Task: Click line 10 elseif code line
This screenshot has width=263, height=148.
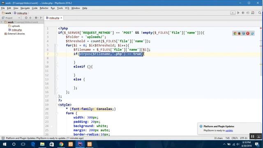Action: (83, 67)
